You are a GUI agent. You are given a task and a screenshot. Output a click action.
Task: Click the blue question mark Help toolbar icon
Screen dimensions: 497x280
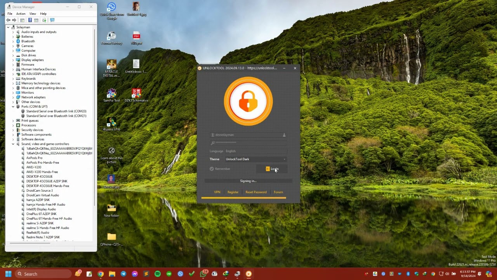point(30,20)
